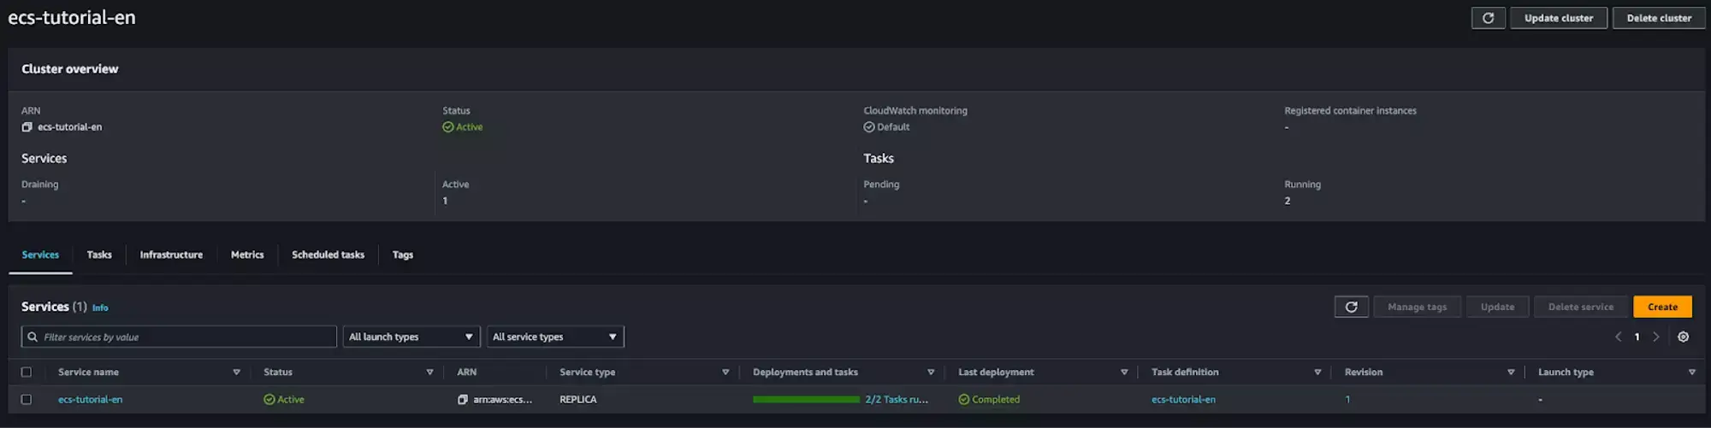Viewport: 1711px width, 428px height.
Task: Sort by Deployments and tasks column arrow
Action: (x=931, y=372)
